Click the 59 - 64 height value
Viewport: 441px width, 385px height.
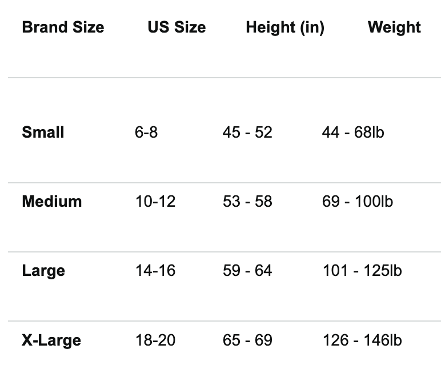tap(247, 271)
